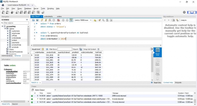Image resolution: width=197 pixels, height=106 pixels.
Task: Create a new view icon
Action: tap(25, 12)
